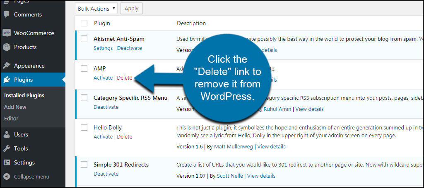Viewport: 424px width, 188px height.
Task: Click the Settings sliders icon
Action: point(7,163)
